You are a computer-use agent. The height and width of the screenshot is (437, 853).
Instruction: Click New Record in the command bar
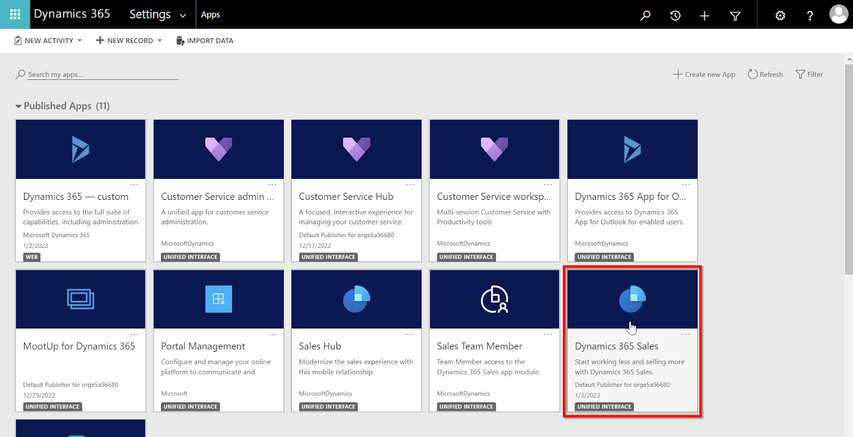[x=125, y=41]
